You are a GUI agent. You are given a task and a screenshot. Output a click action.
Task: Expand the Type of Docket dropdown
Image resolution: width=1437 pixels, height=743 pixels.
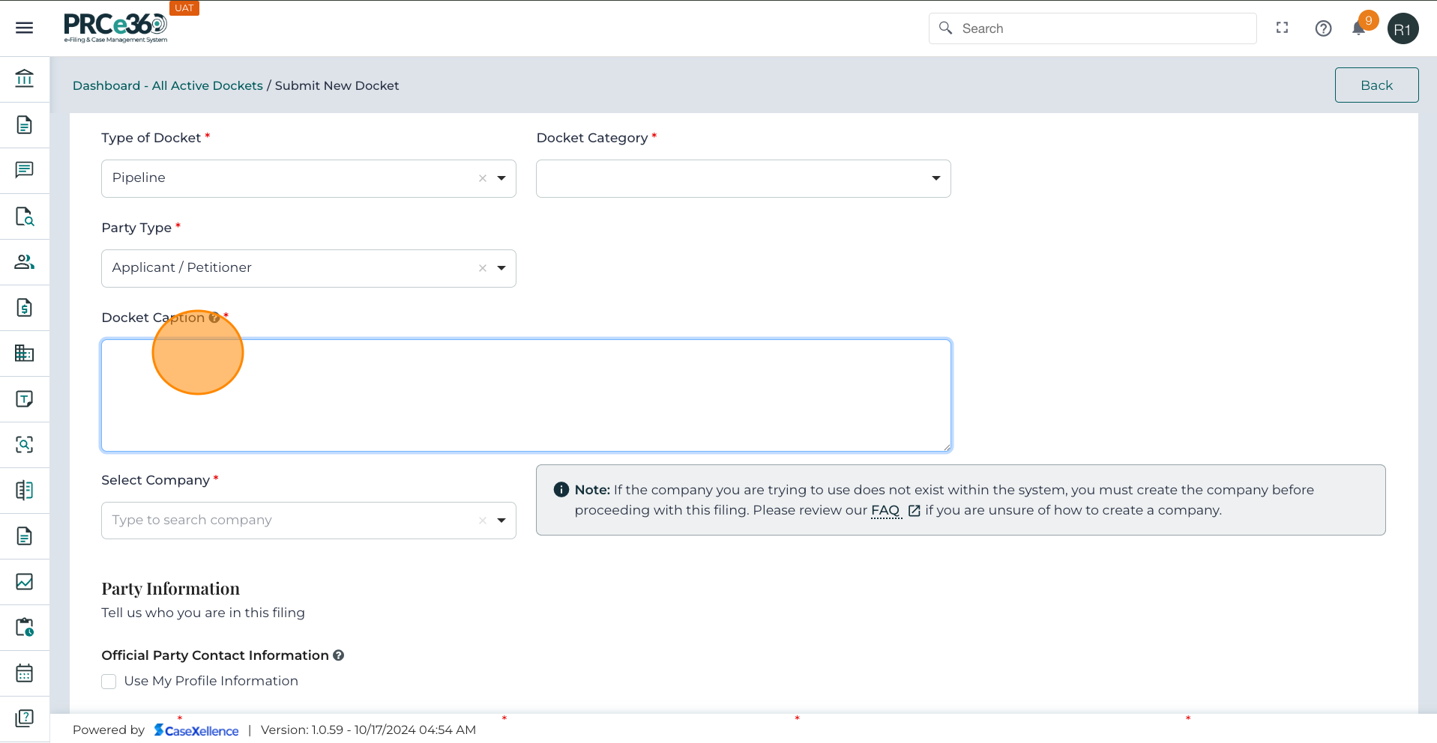click(x=501, y=178)
